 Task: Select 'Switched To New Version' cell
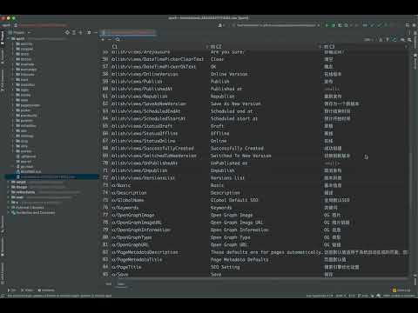(x=240, y=156)
